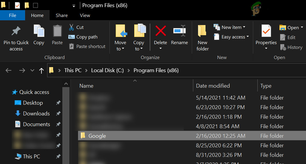
Task: Select the Google folder in list
Action: click(x=97, y=136)
